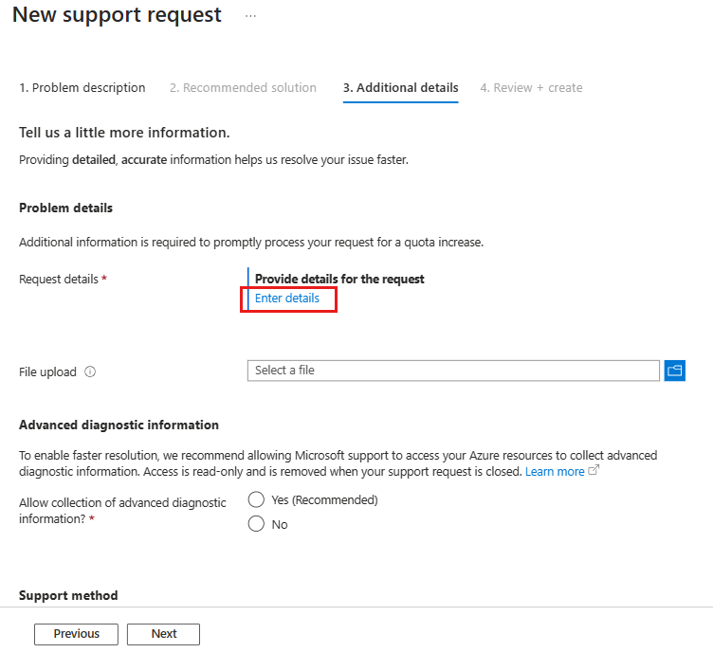Image resolution: width=713 pixels, height=652 pixels.
Task: Click the File upload info icon
Action: [x=90, y=371]
